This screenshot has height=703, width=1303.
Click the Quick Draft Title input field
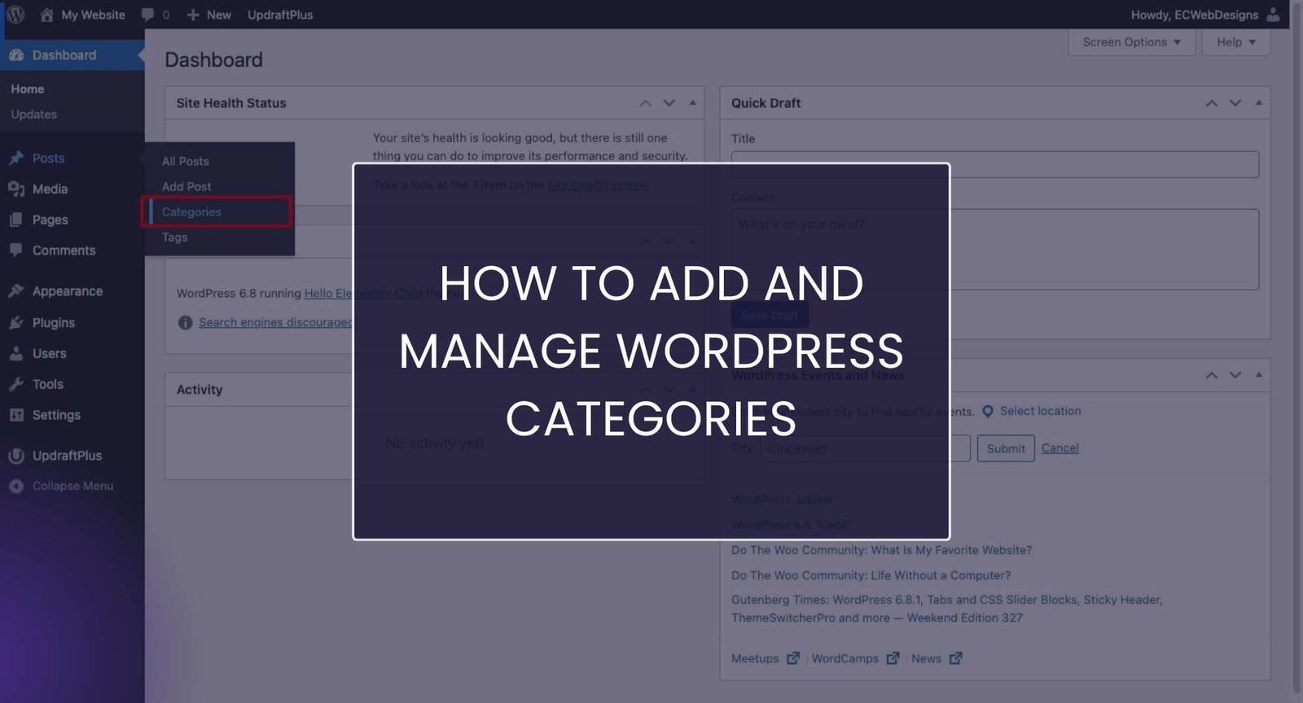click(x=995, y=164)
